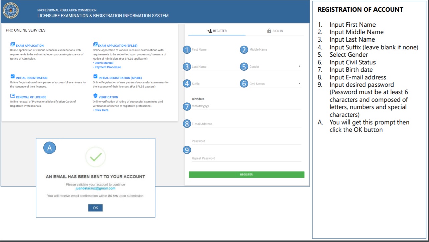Screen dimensions: 429x242
Task: Click the Initial Registration (SPLBE) icon
Action: tap(95, 76)
